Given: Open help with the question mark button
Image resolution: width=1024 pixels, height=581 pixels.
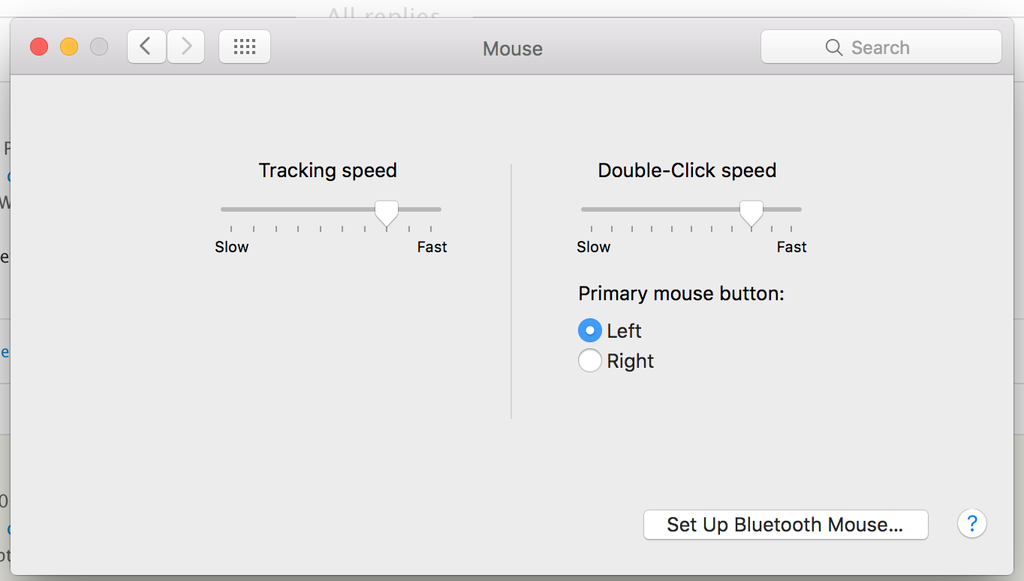Looking at the screenshot, I should 971,523.
